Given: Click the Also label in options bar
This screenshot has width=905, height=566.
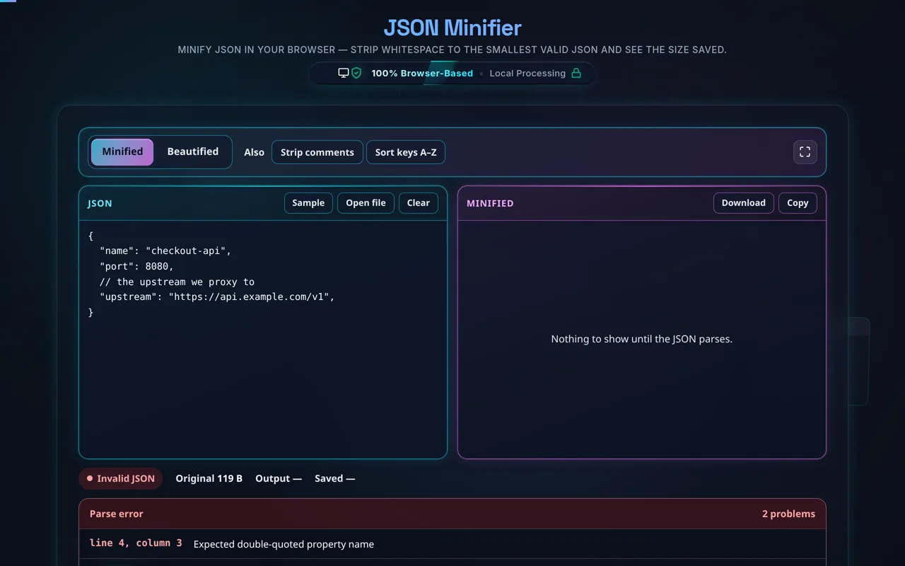Looking at the screenshot, I should pyautogui.click(x=254, y=152).
